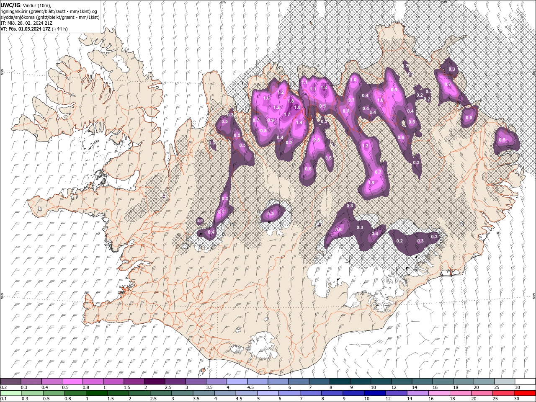This screenshot has height=402, width=536.
Task: Click the '1.4' precipitation value on the map
Action: tap(299, 123)
